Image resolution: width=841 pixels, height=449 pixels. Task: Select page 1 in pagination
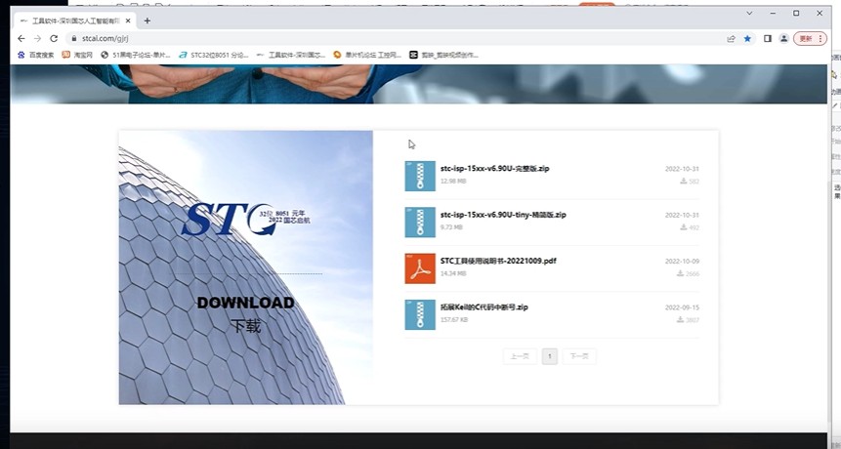[x=550, y=356]
